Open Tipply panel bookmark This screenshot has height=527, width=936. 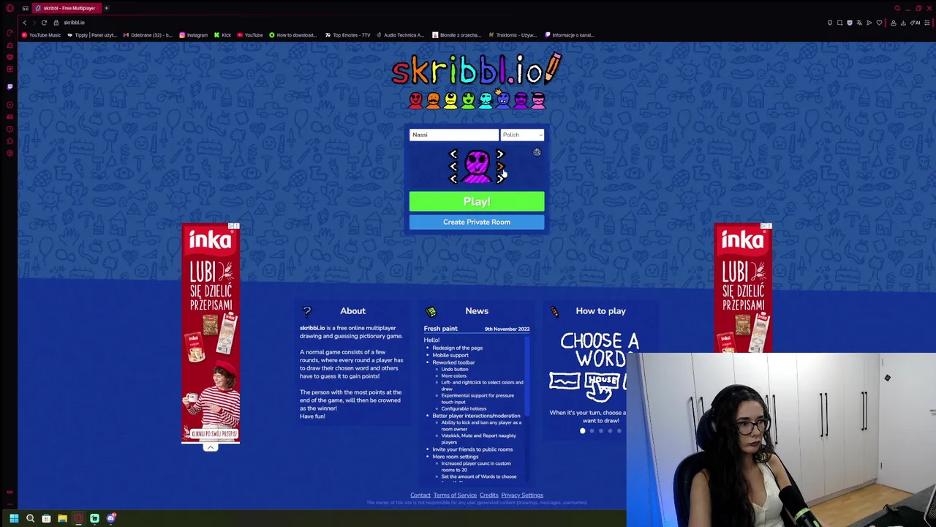[91, 35]
